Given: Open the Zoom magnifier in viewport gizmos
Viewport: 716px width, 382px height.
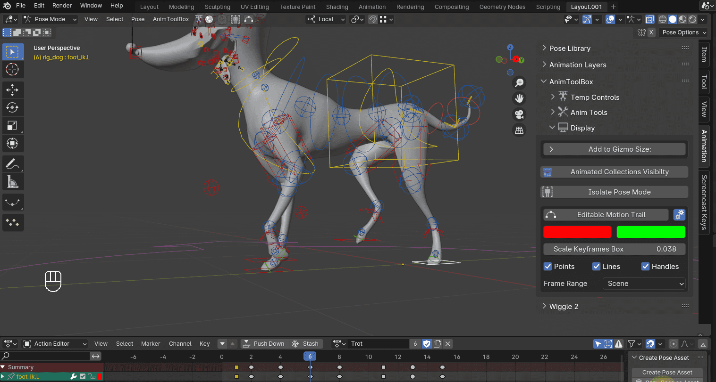Looking at the screenshot, I should [519, 82].
